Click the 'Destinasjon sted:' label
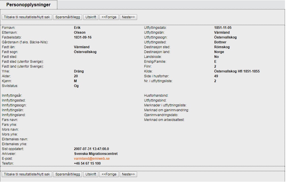 coord(157,47)
